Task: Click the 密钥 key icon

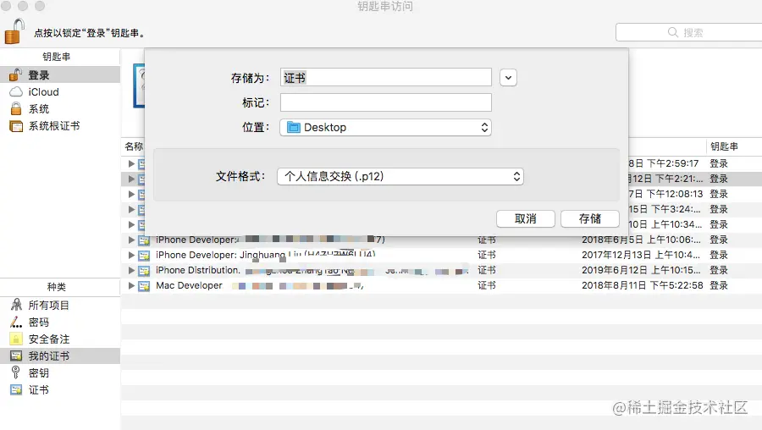Action: coord(16,372)
